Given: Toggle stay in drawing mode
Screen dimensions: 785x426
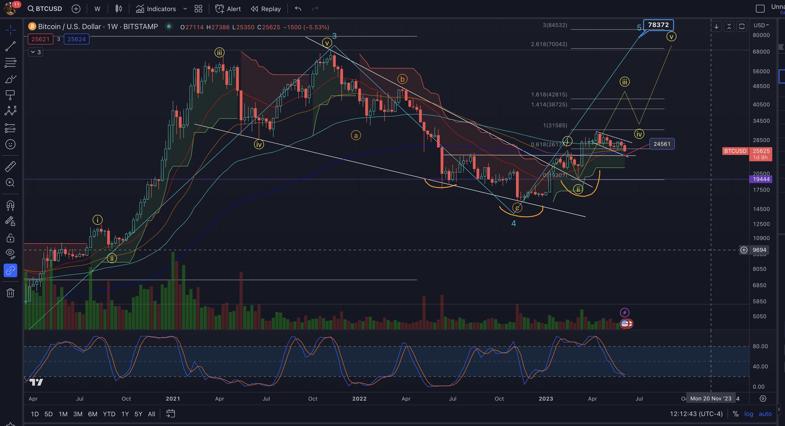Looking at the screenshot, I should pos(10,221).
